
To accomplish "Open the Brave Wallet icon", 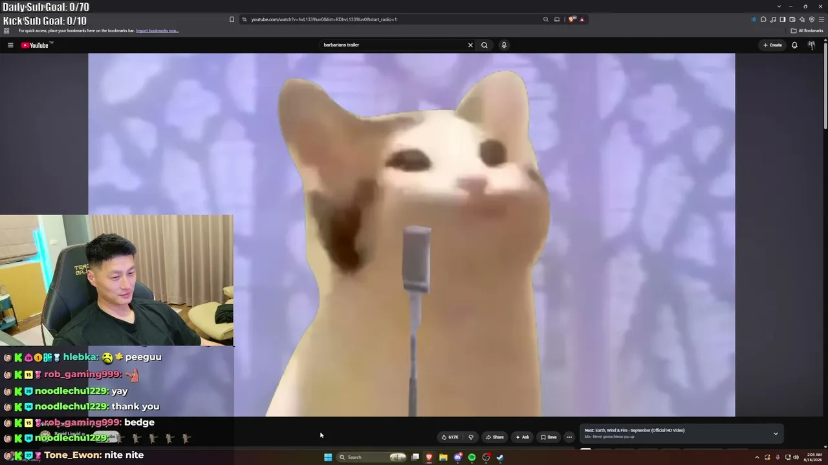I will click(x=792, y=19).
